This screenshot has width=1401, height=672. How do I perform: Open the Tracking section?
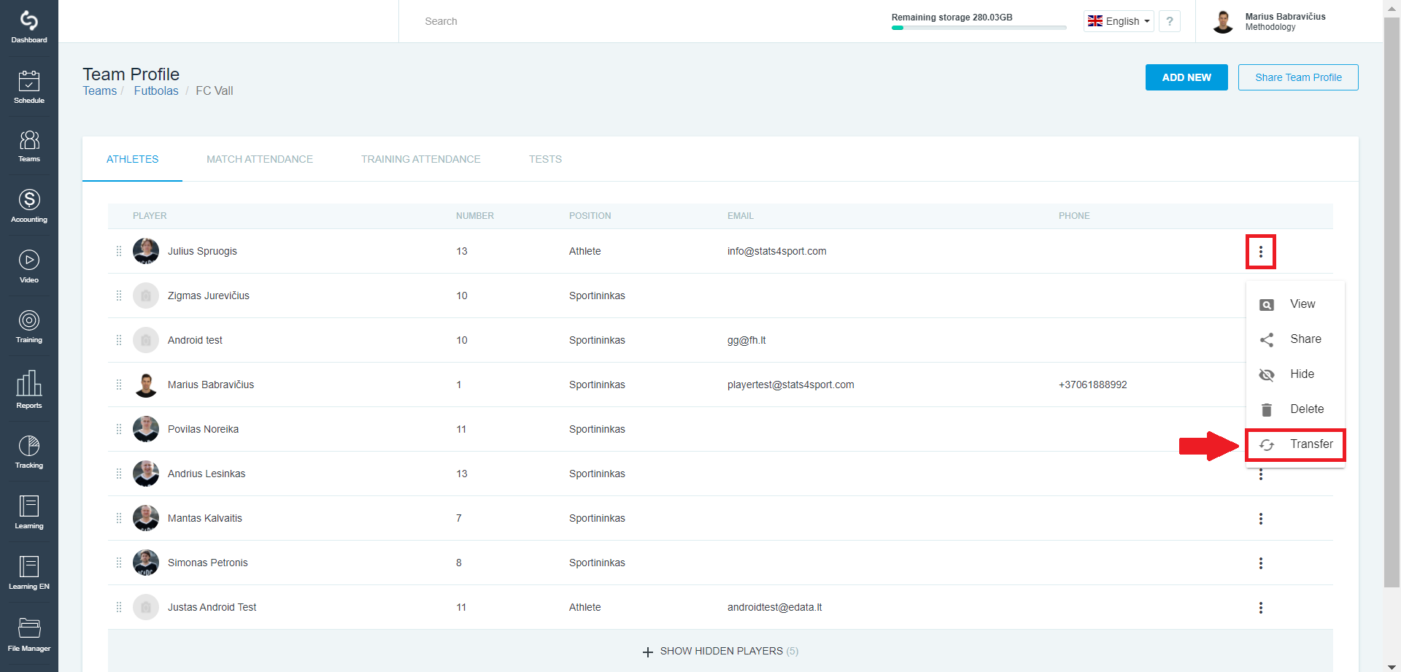tap(29, 452)
